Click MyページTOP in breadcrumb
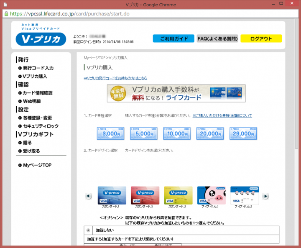This screenshot has height=248, width=301. (94, 58)
